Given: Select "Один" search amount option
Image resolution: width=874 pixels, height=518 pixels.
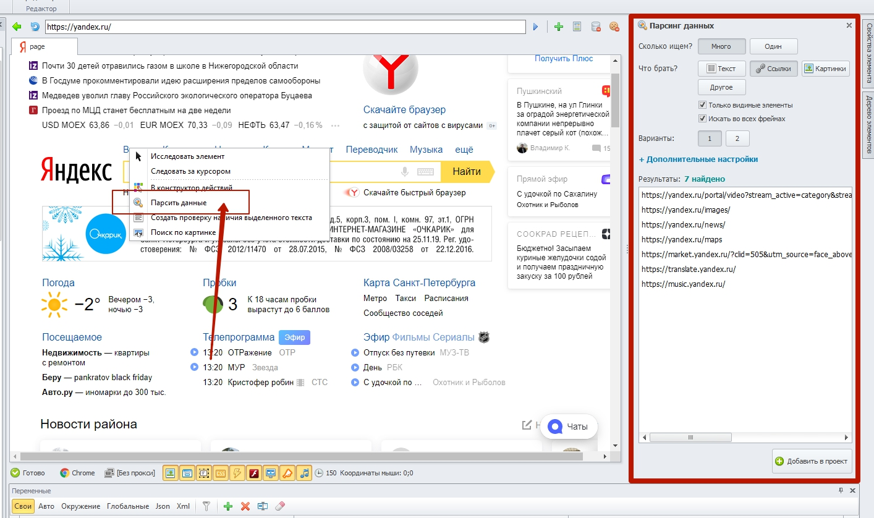Looking at the screenshot, I should pos(774,46).
